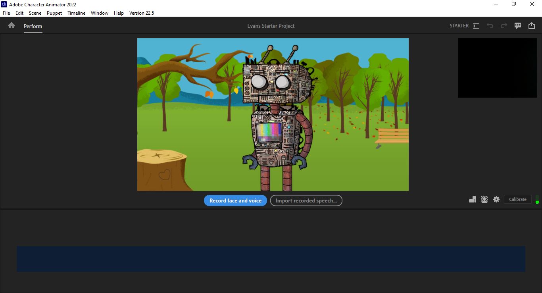The height and width of the screenshot is (293, 542).
Task: Open the Scene menu
Action: pos(35,13)
